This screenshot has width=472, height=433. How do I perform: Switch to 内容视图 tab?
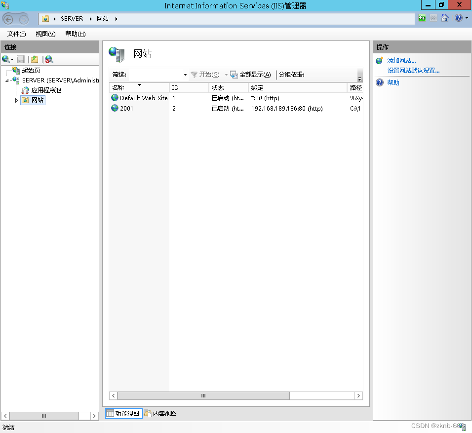coord(160,413)
